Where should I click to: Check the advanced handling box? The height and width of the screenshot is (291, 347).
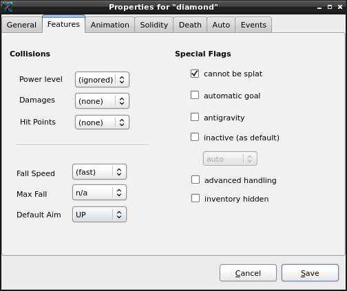(x=196, y=180)
